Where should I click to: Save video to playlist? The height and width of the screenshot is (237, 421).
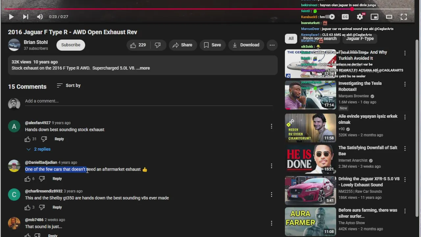(212, 45)
